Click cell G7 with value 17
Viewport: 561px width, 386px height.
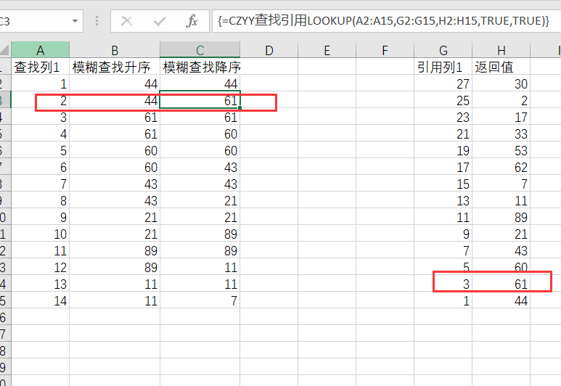[443, 167]
